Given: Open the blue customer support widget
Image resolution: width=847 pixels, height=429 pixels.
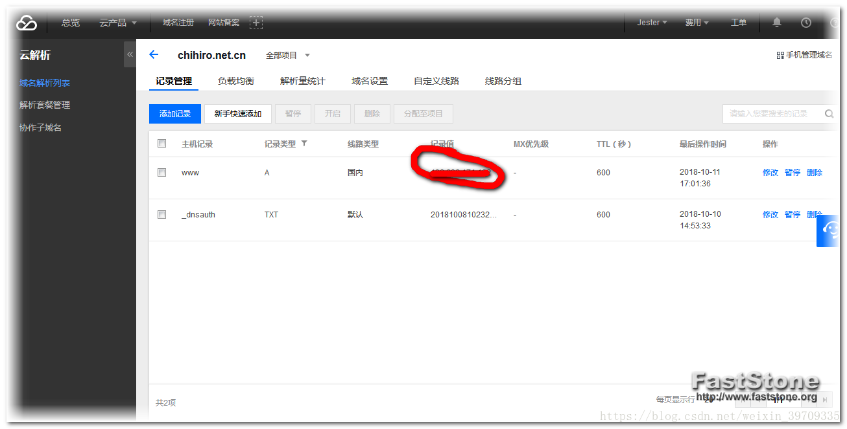Looking at the screenshot, I should point(828,232).
